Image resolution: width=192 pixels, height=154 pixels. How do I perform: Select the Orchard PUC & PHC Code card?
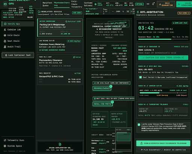60,78
